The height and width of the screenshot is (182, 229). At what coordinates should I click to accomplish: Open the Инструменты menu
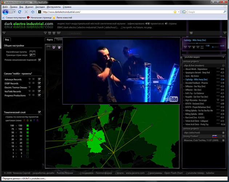click(x=54, y=7)
